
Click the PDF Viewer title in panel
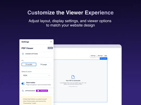click(27, 48)
